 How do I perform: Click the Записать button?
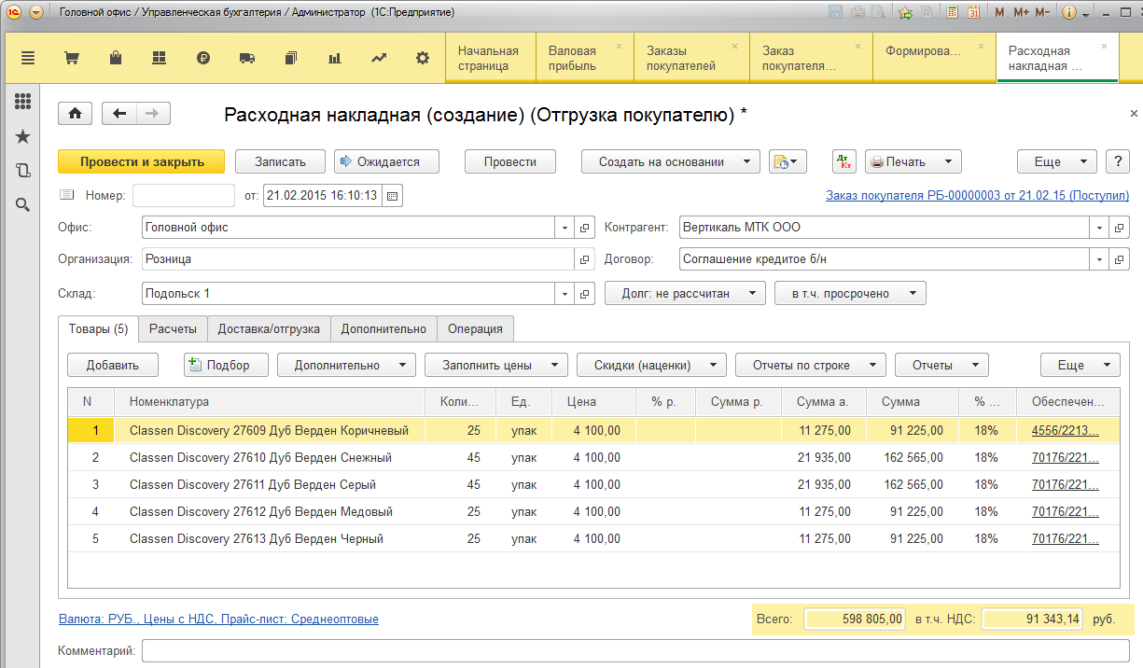click(x=280, y=161)
